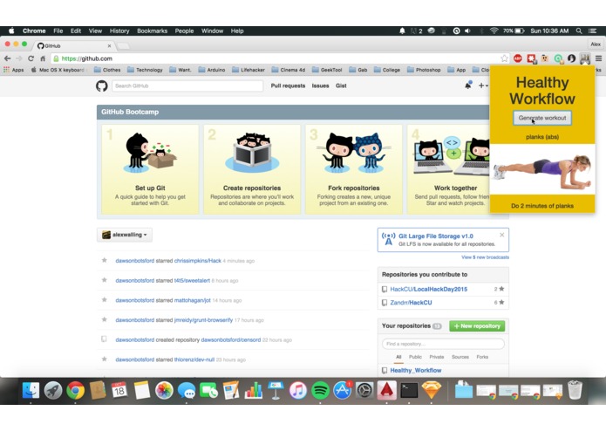This screenshot has width=606, height=431.
Task: Open the Bookmarks menu
Action: [153, 31]
